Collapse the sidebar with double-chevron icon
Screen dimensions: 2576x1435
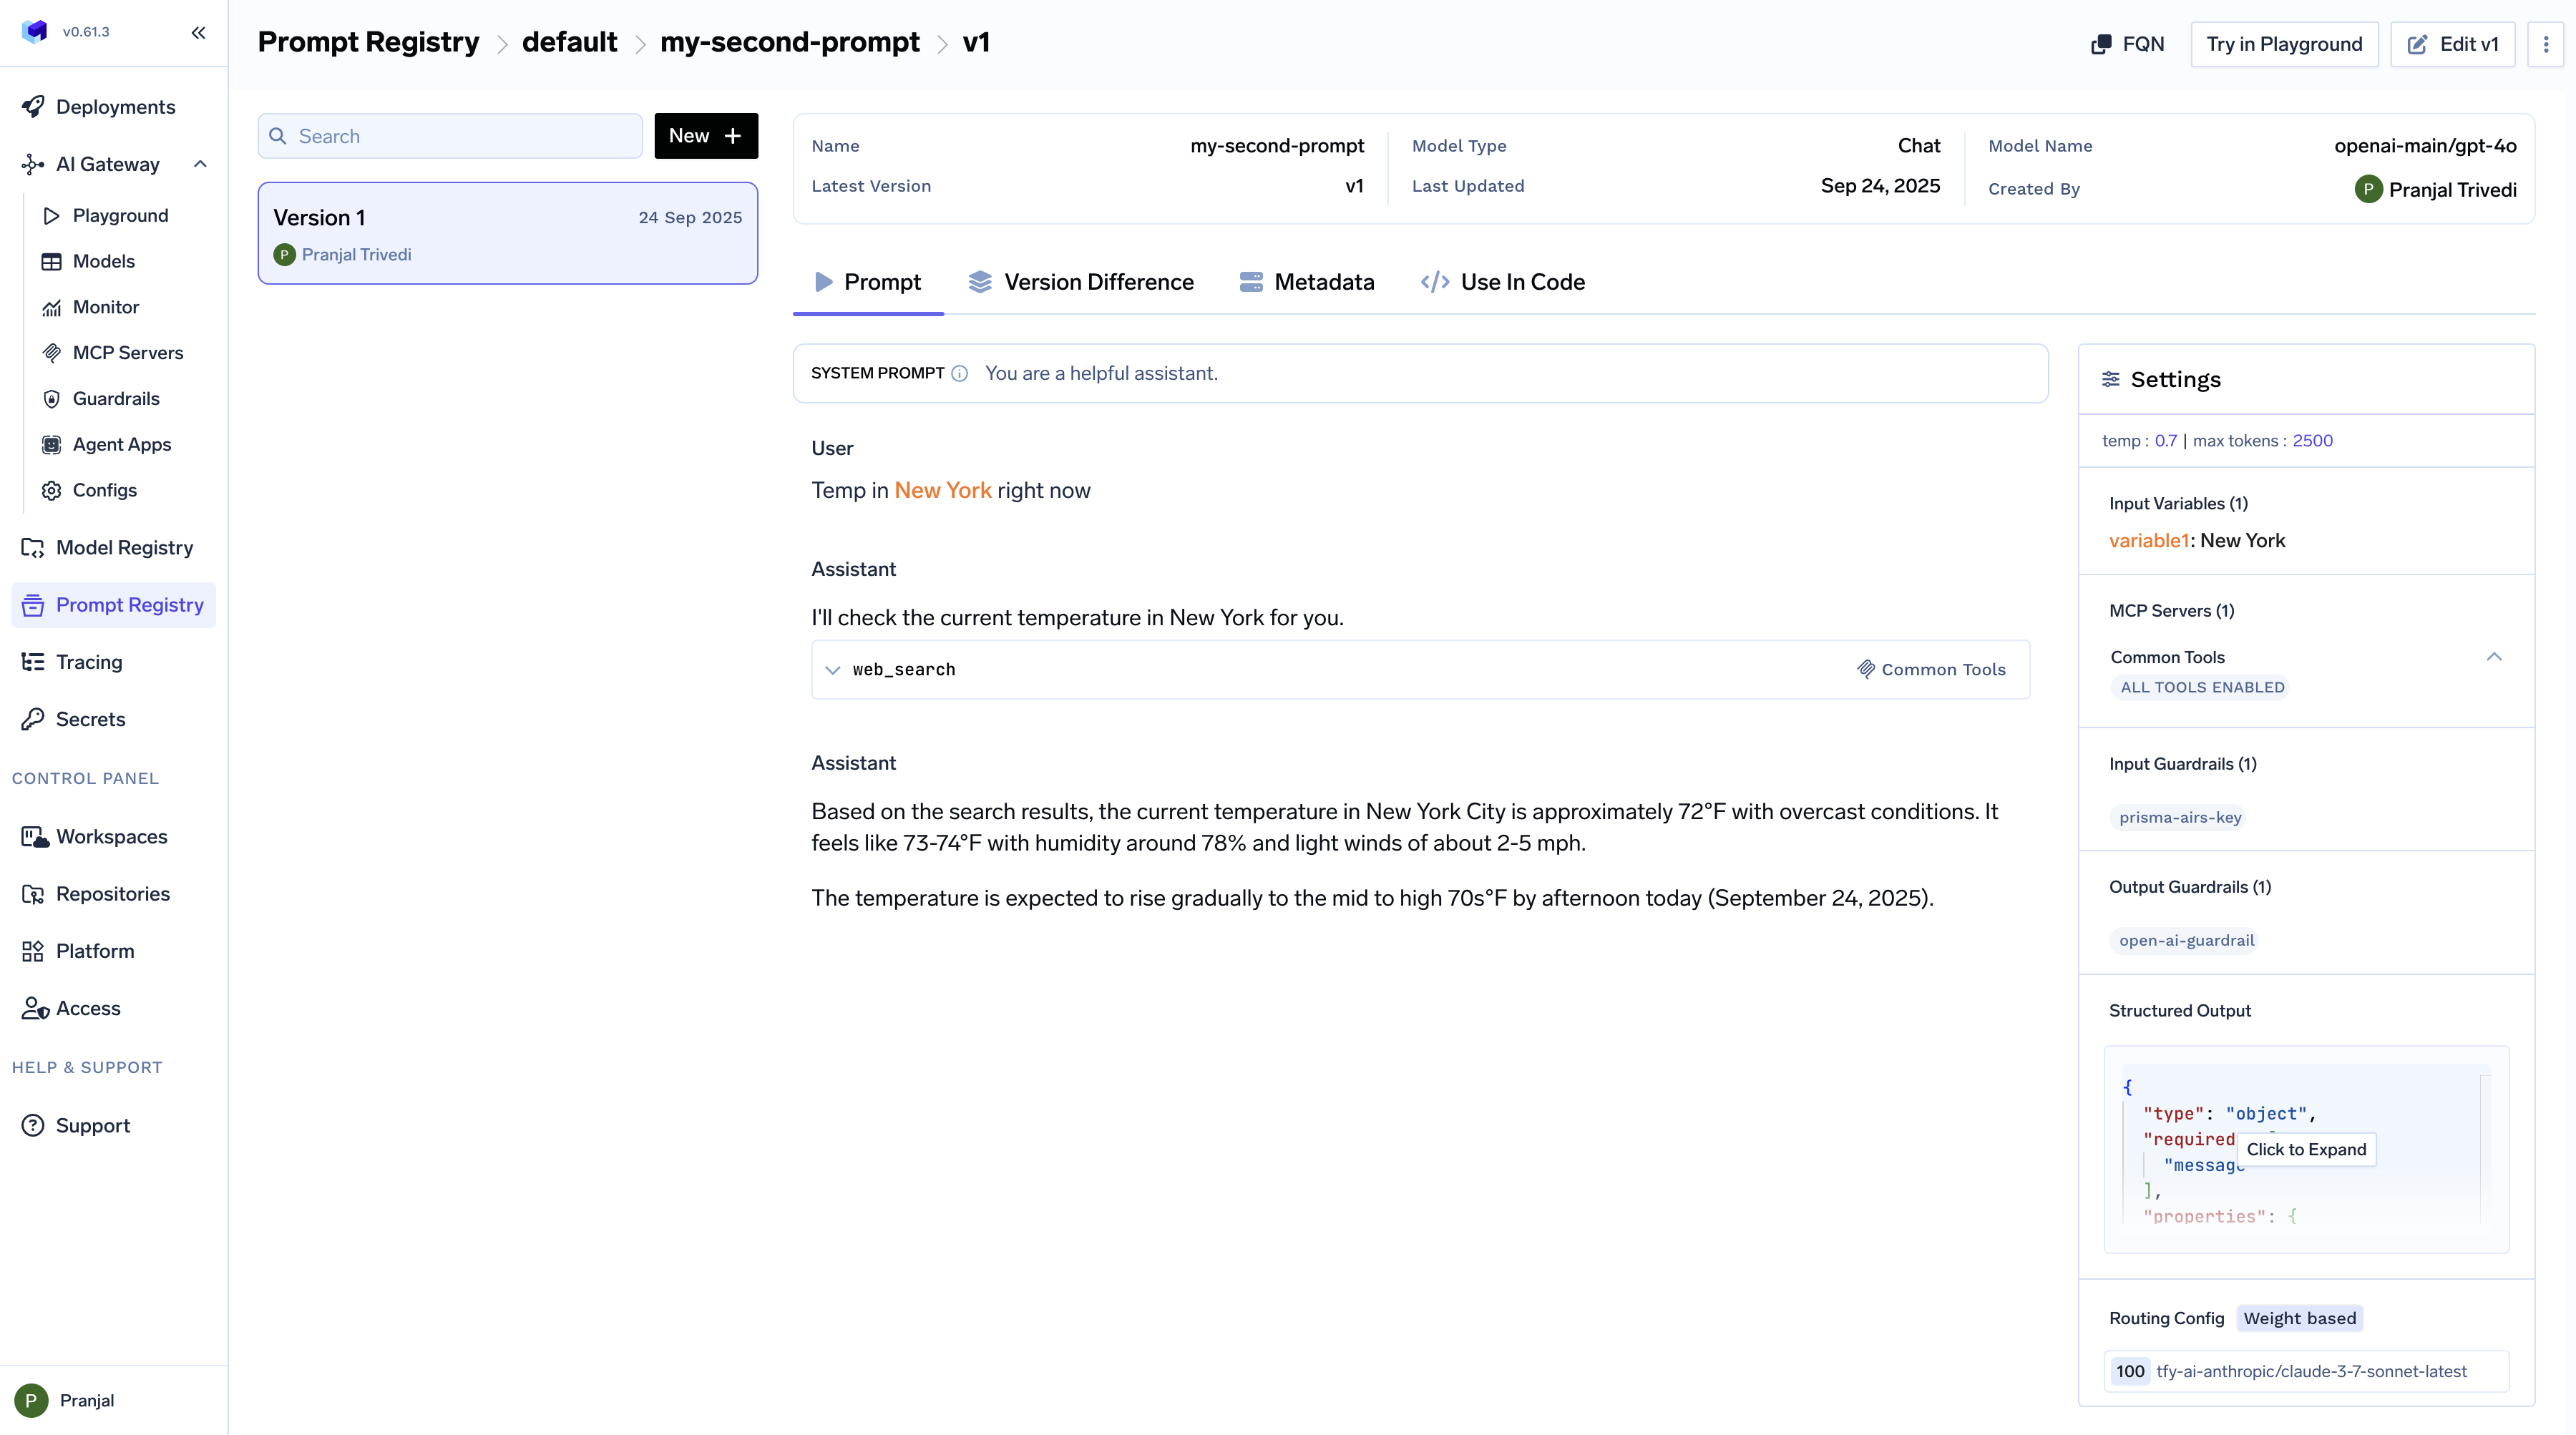[x=198, y=32]
